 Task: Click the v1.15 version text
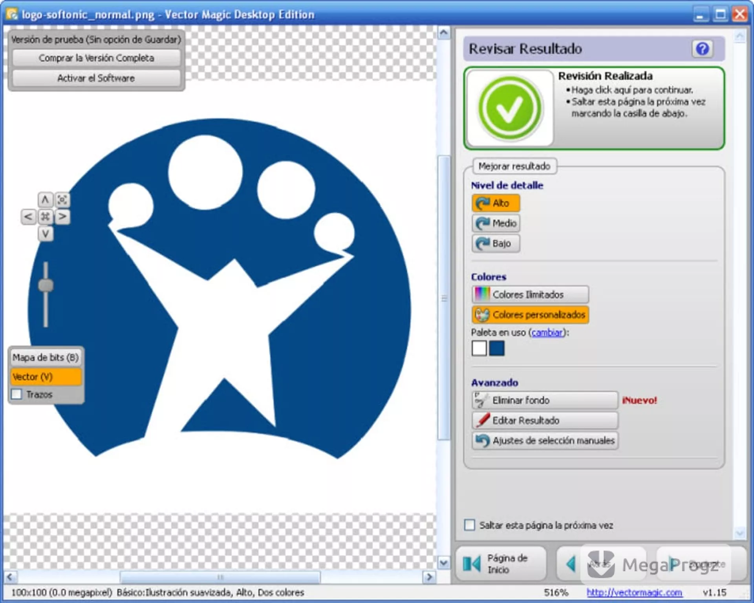click(x=714, y=592)
